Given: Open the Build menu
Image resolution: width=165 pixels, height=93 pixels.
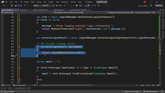Looking at the screenshot, I should pyautogui.click(x=33, y=2).
